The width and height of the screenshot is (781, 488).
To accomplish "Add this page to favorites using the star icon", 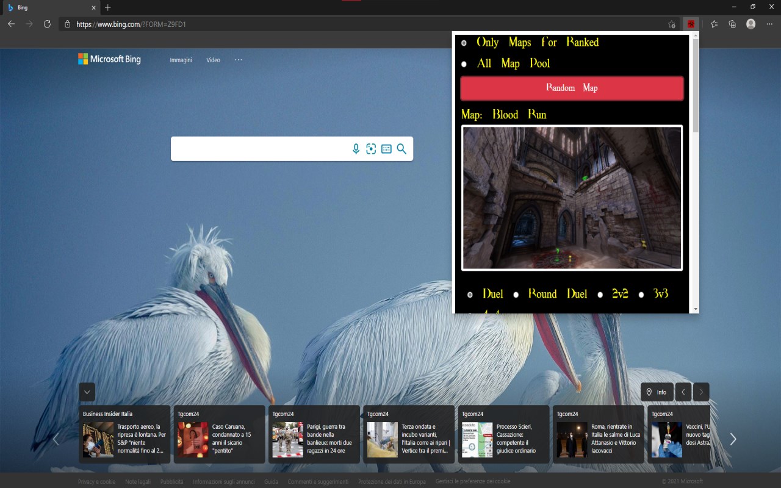I will point(672,24).
